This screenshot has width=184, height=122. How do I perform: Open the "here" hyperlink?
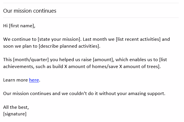(x=34, y=80)
